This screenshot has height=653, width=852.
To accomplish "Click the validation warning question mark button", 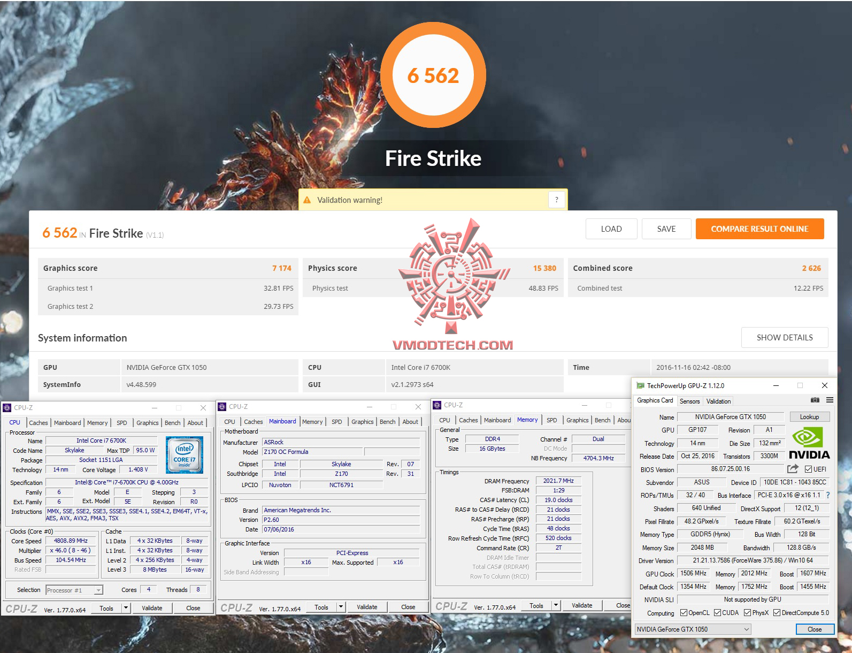I will [556, 200].
